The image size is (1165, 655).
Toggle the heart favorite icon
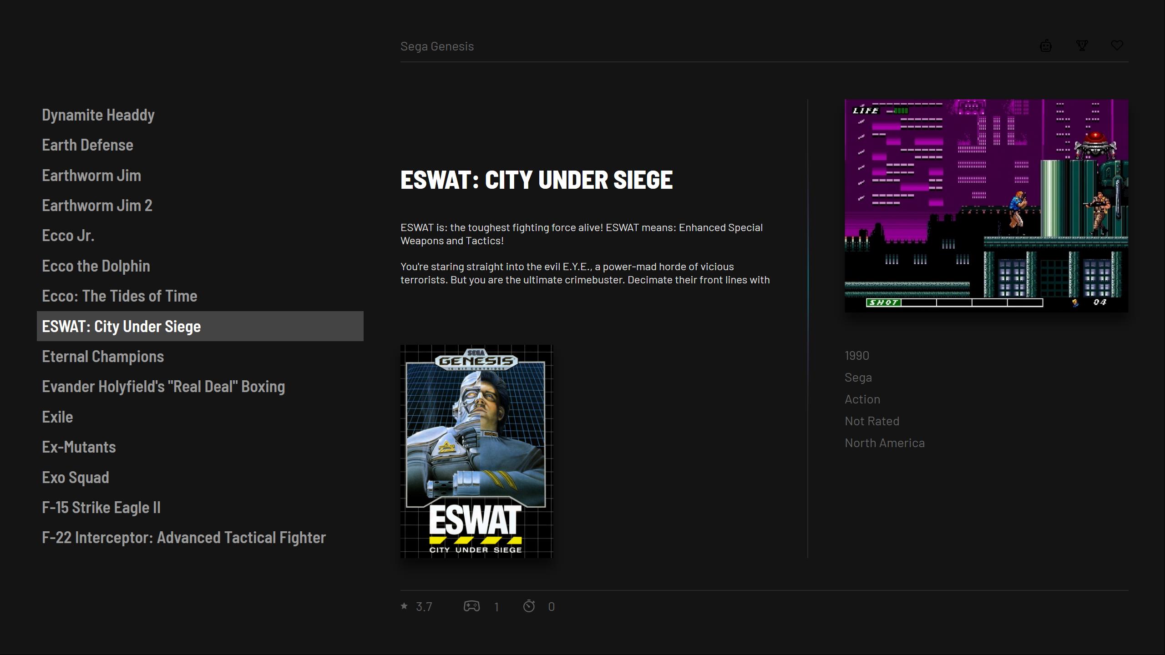[1117, 45]
